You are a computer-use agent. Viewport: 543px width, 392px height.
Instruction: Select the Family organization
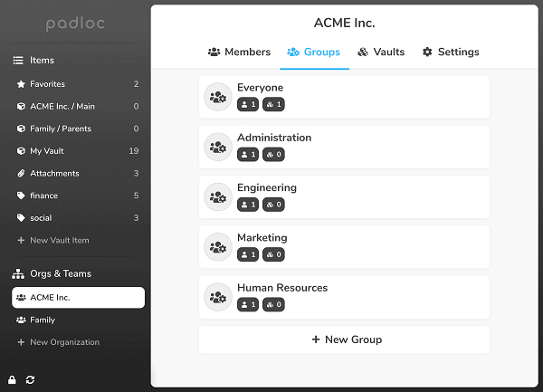pyautogui.click(x=78, y=320)
